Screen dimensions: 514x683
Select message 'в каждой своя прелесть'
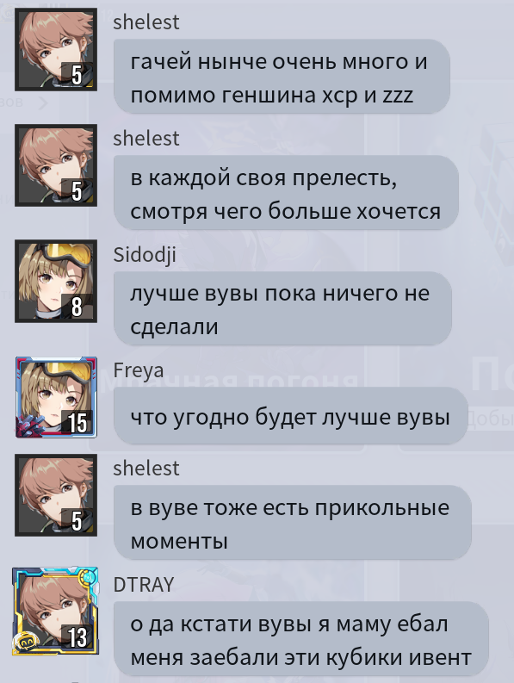[x=286, y=193]
